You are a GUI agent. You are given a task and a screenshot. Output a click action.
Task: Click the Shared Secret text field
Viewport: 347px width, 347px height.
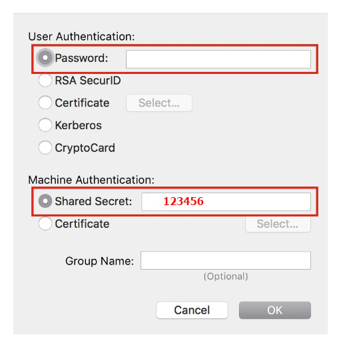tap(226, 202)
